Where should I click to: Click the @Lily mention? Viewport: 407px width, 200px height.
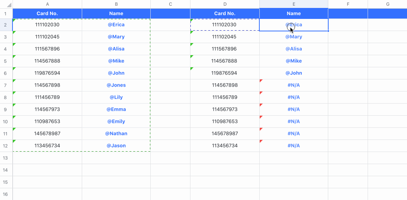(x=116, y=98)
